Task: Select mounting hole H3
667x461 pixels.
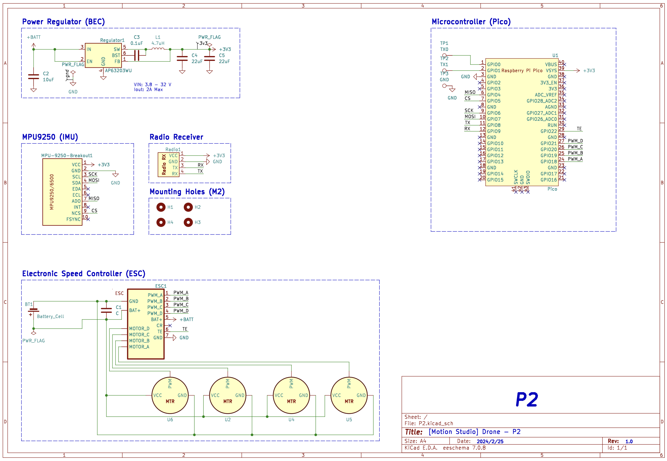Action: [x=188, y=222]
